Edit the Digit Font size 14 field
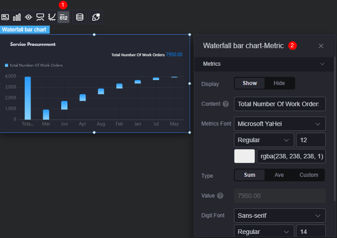 (310, 231)
